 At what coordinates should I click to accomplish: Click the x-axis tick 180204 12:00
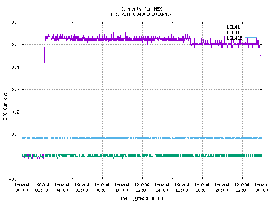click(x=142, y=187)
